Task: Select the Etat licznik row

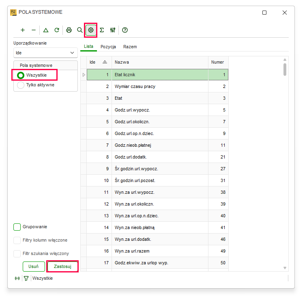Action: pyautogui.click(x=157, y=75)
